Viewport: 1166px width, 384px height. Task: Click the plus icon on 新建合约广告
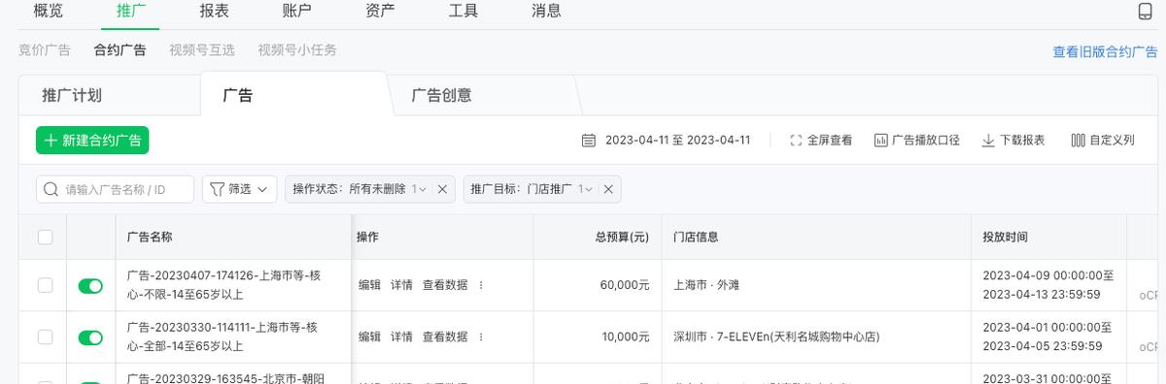pyautogui.click(x=51, y=141)
